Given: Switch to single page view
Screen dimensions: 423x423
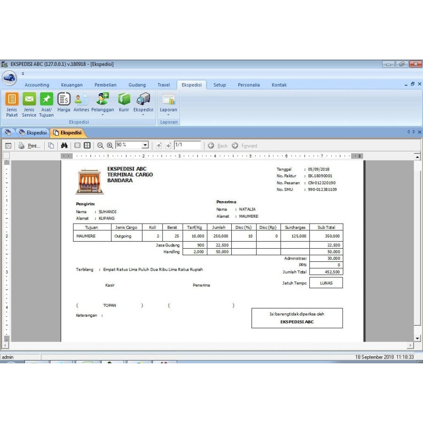Looking at the screenshot, I should 78,146.
